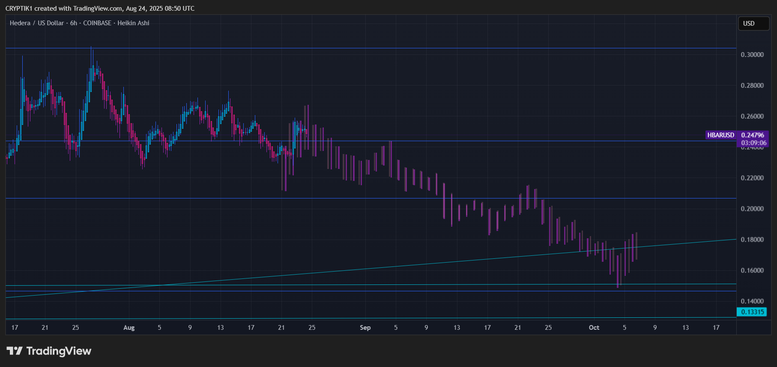Open the USD currency selector
The image size is (777, 367).
pos(753,24)
